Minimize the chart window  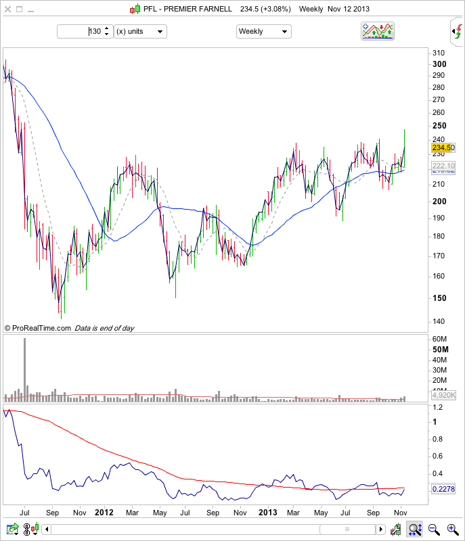pos(30,11)
